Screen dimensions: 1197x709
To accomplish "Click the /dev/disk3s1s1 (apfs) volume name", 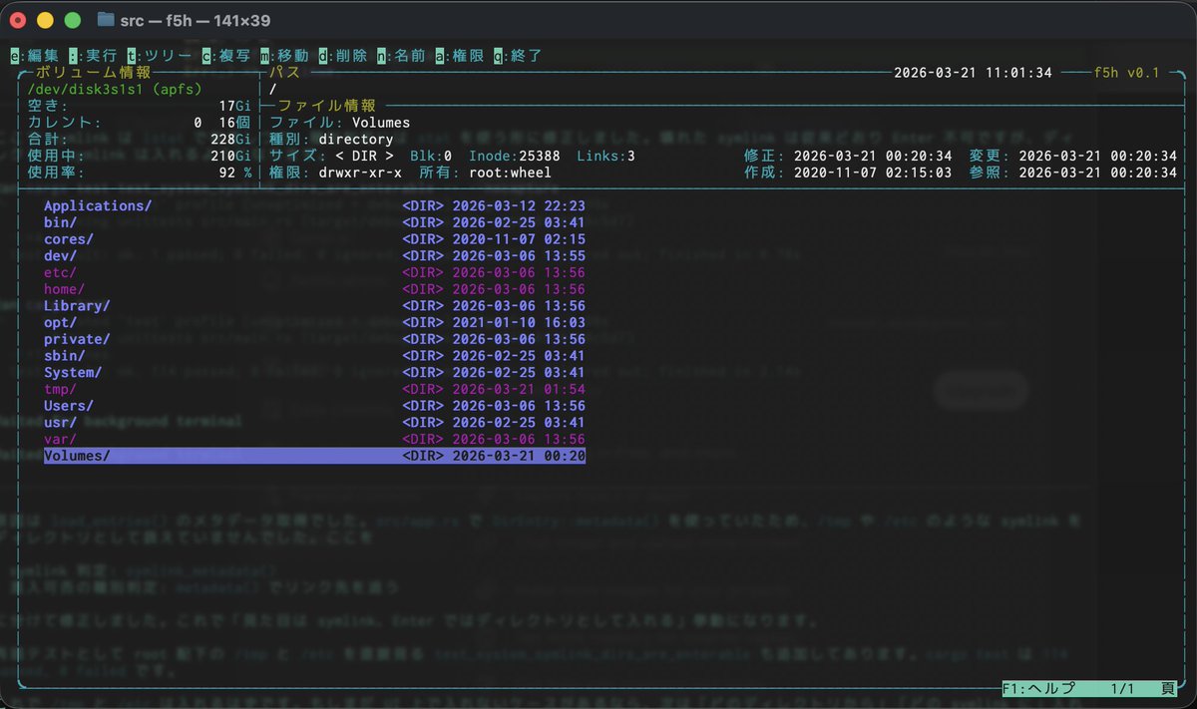I will (115, 89).
